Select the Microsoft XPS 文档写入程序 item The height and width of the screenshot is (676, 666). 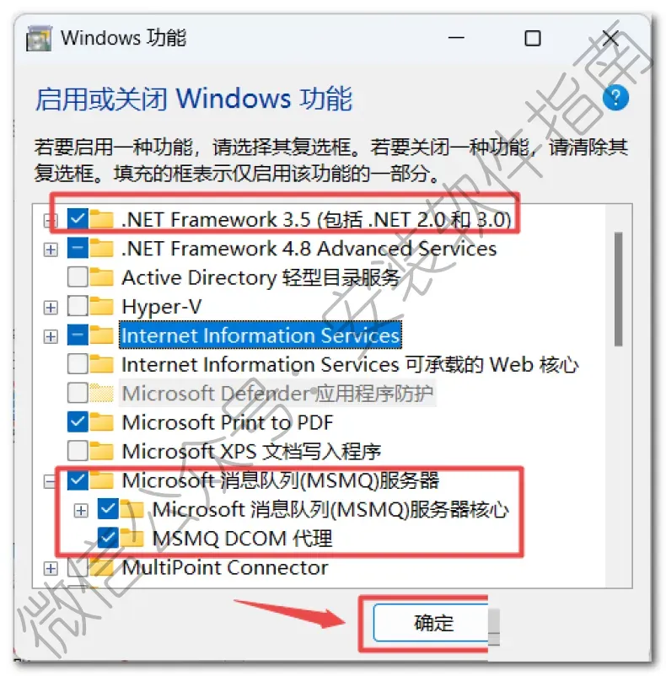(251, 452)
